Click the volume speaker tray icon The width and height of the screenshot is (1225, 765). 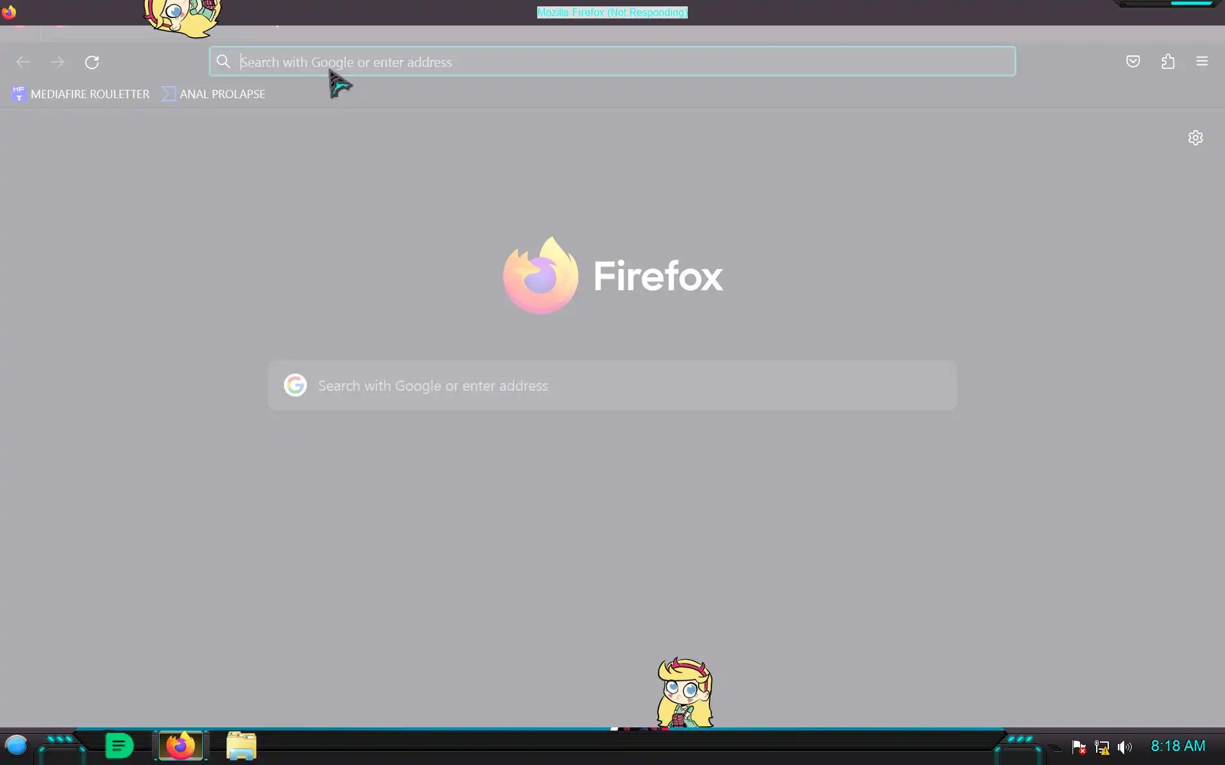(1124, 747)
